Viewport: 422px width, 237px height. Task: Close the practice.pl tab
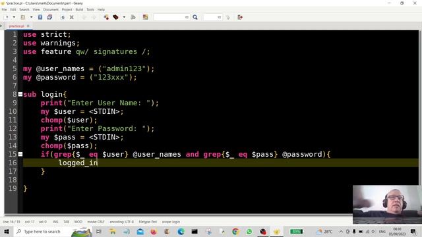pos(28,26)
